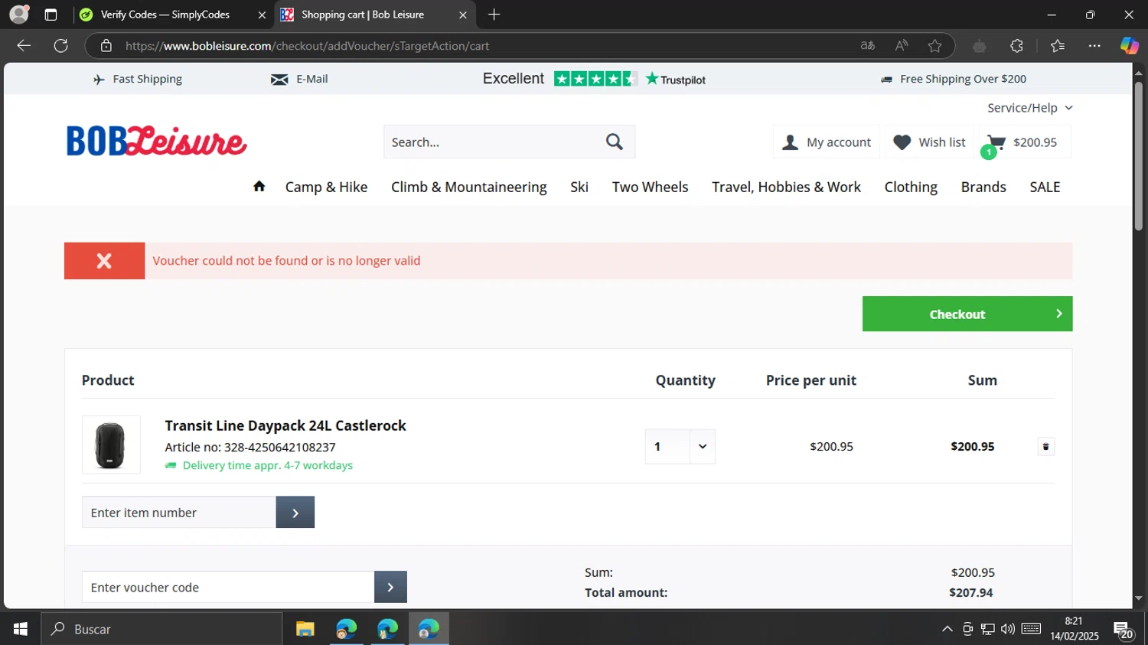Open the shopping cart icon showing $200.95
The image size is (1148, 645).
point(1025,142)
